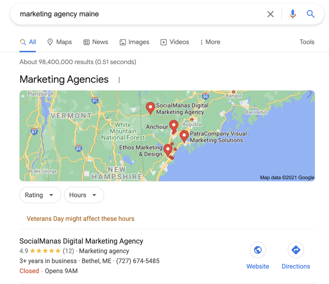The height and width of the screenshot is (284, 329).
Task: Open the SocialManas Website globe icon
Action: click(258, 250)
